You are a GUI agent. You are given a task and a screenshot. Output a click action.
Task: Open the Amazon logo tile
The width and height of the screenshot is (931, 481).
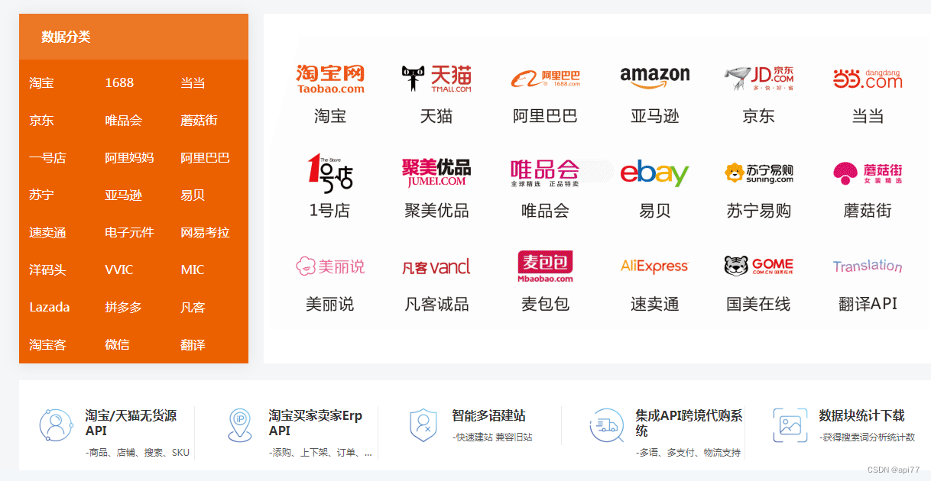pos(655,77)
